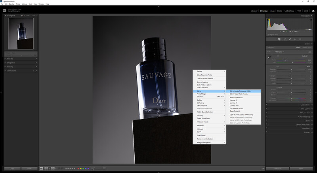Select the Red Eye correction tool icon

pos(295,39)
